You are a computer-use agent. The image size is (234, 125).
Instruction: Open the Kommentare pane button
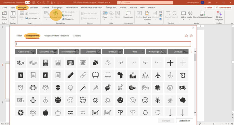pyautogui.click(x=224, y=8)
